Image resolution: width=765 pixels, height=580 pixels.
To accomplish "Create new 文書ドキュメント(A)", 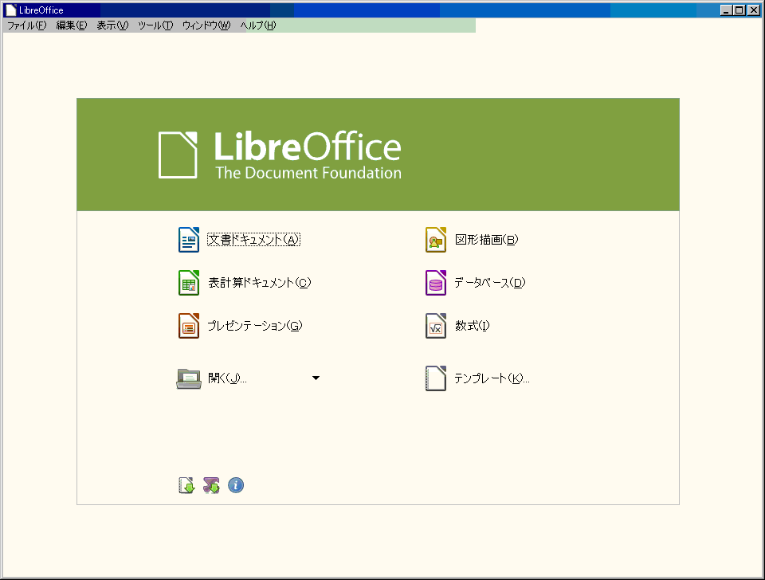I will click(253, 240).
